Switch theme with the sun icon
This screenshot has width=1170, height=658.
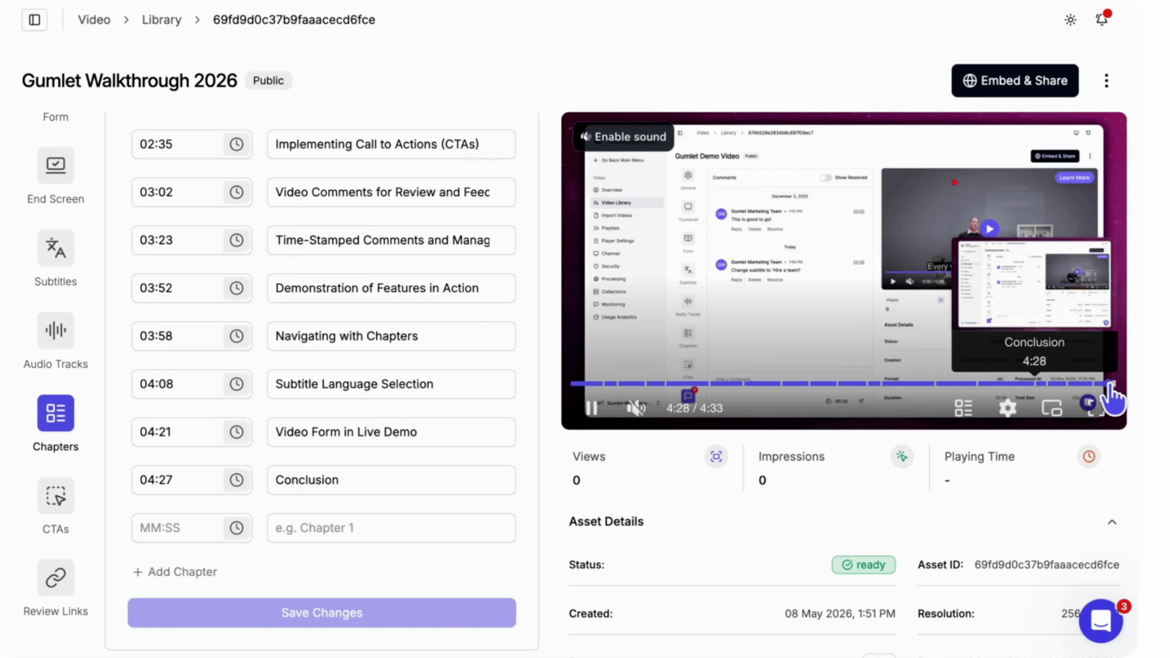(1071, 19)
